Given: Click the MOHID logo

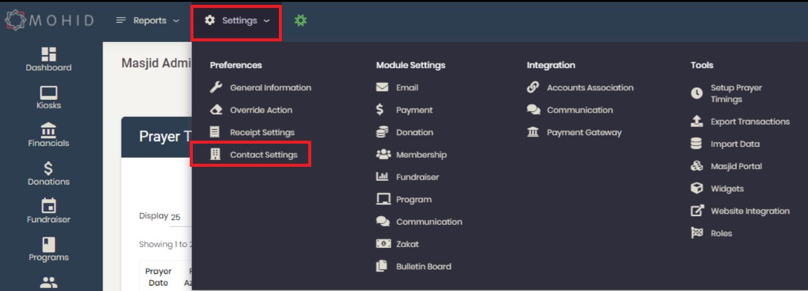Looking at the screenshot, I should (x=49, y=20).
